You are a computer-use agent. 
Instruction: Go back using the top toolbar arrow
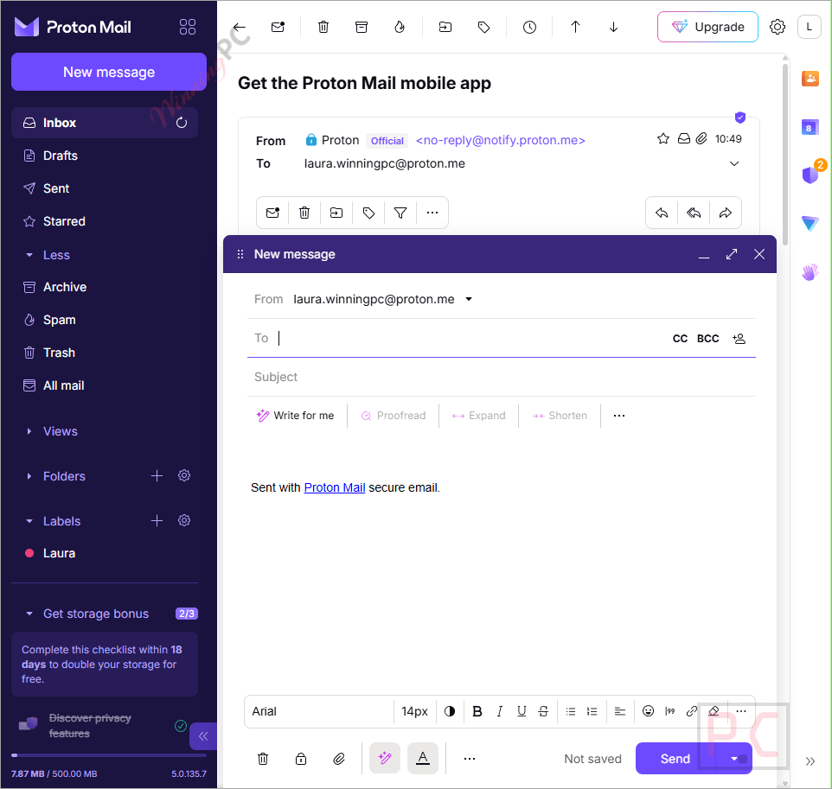(240, 27)
